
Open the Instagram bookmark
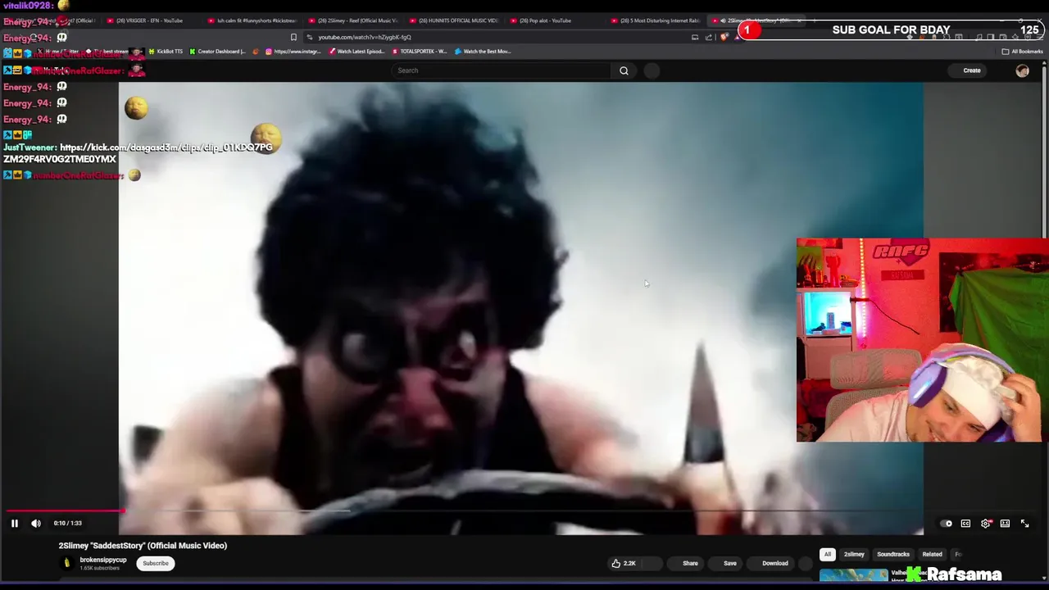[293, 52]
